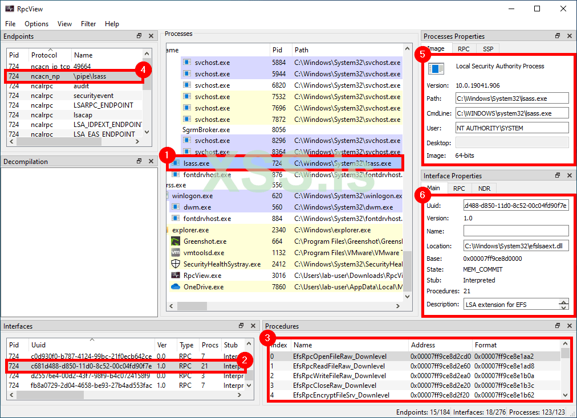Sort processes by Path column header

tap(348, 50)
